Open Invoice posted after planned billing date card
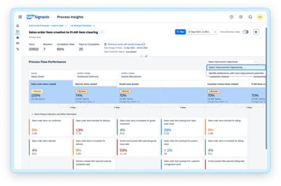 [226, 164]
